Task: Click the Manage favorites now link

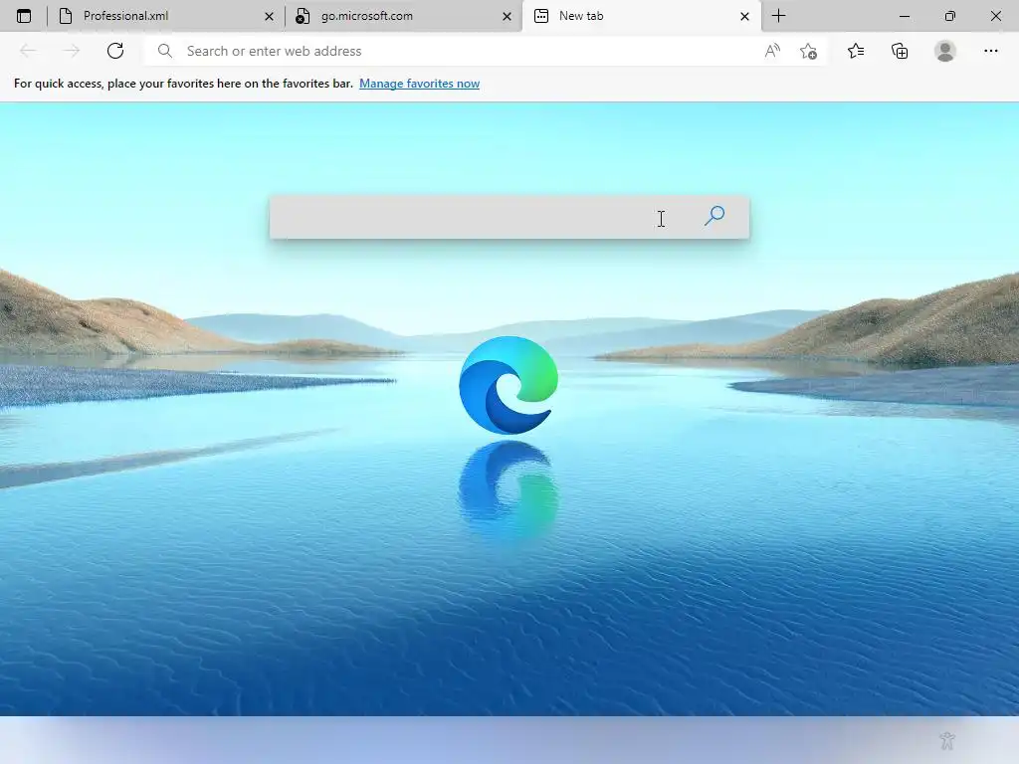Action: 419,84
